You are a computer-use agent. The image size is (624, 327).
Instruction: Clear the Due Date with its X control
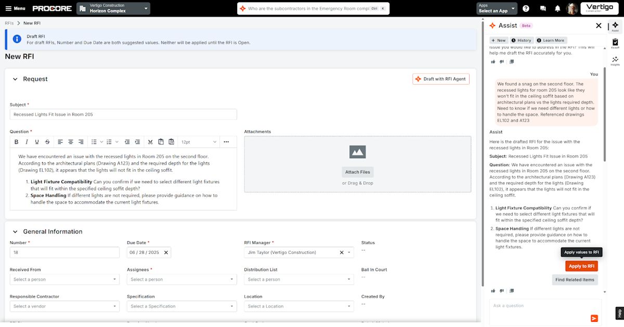click(x=166, y=252)
